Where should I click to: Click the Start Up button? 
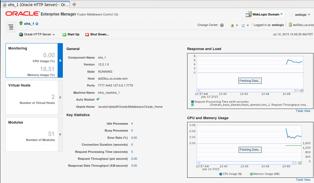(x=71, y=34)
